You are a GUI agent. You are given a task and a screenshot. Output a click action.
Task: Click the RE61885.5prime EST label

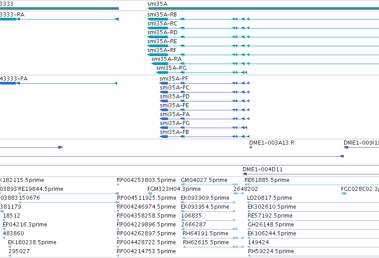(x=267, y=180)
